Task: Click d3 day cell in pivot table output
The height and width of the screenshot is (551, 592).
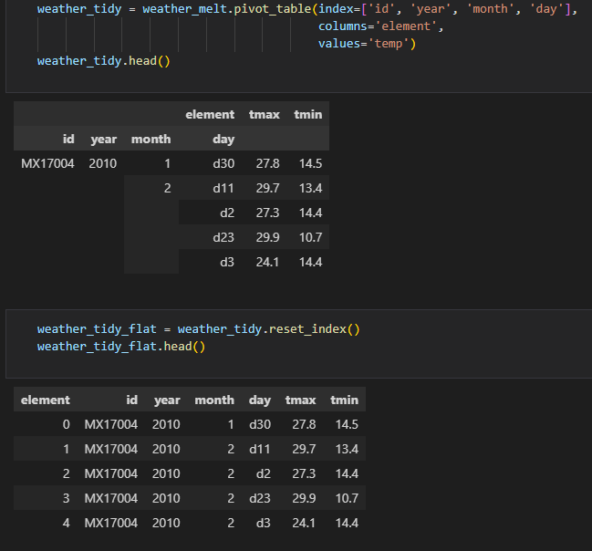Action: pyautogui.click(x=227, y=262)
